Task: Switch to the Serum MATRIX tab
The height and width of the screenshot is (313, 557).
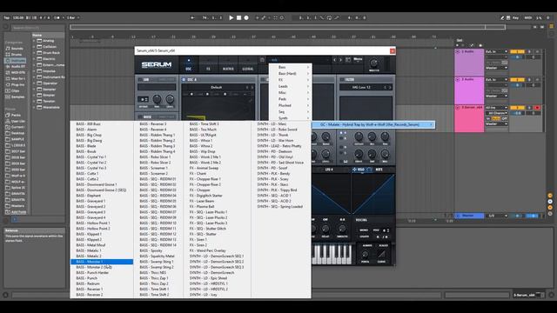Action: pyautogui.click(x=228, y=64)
